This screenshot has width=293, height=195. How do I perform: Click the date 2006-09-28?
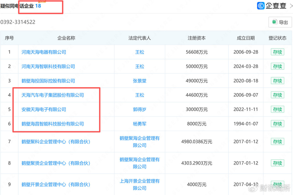tap(246, 52)
